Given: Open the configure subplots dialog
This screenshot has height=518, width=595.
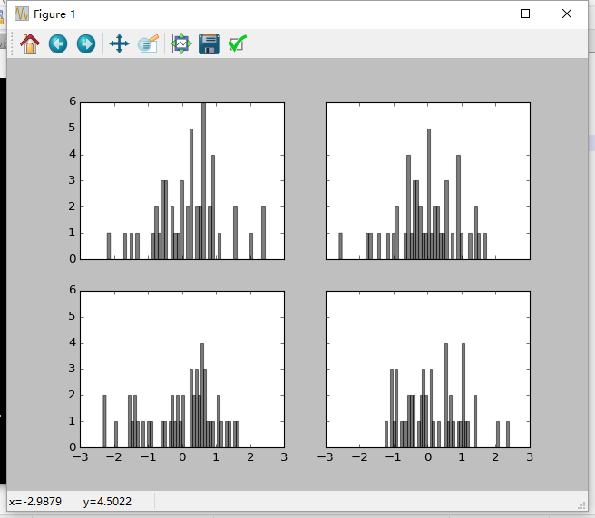Looking at the screenshot, I should pos(181,44).
